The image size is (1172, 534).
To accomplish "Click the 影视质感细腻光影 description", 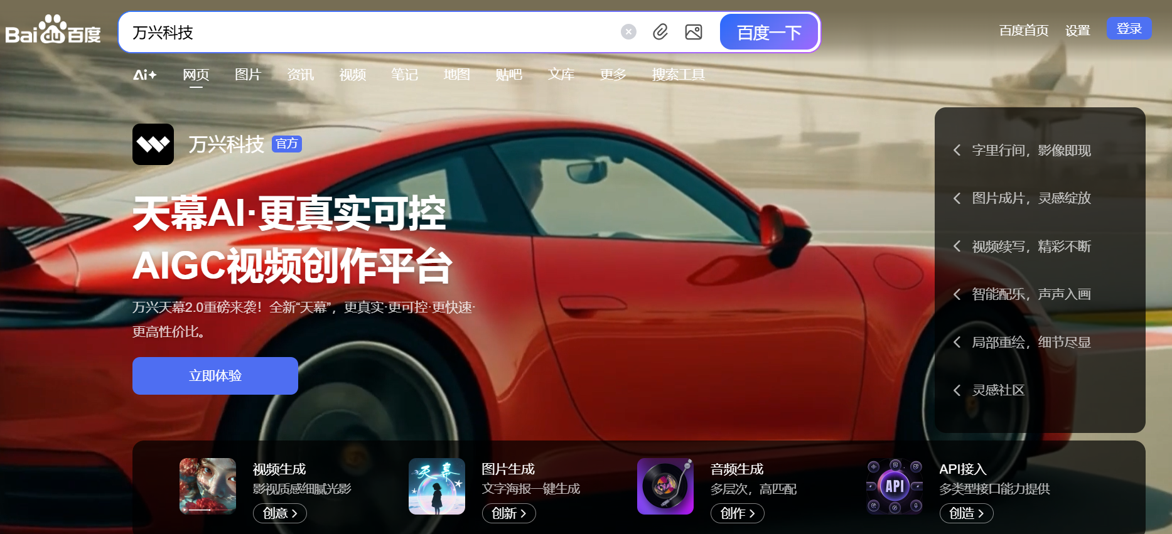I will click(302, 489).
